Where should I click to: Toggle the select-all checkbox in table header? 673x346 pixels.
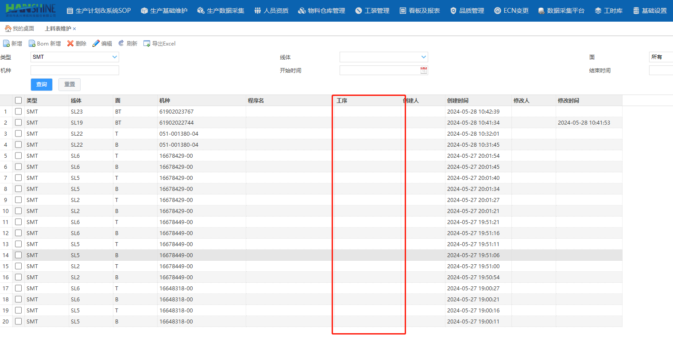click(x=18, y=100)
